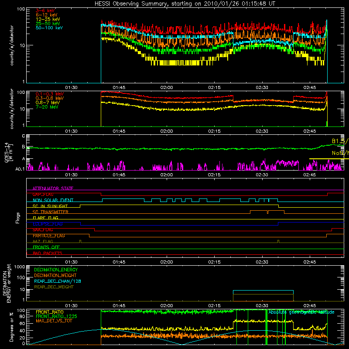Select the SC_IN_SUNLIGHT flag label
This screenshot has height=349, width=349.
coord(50,206)
